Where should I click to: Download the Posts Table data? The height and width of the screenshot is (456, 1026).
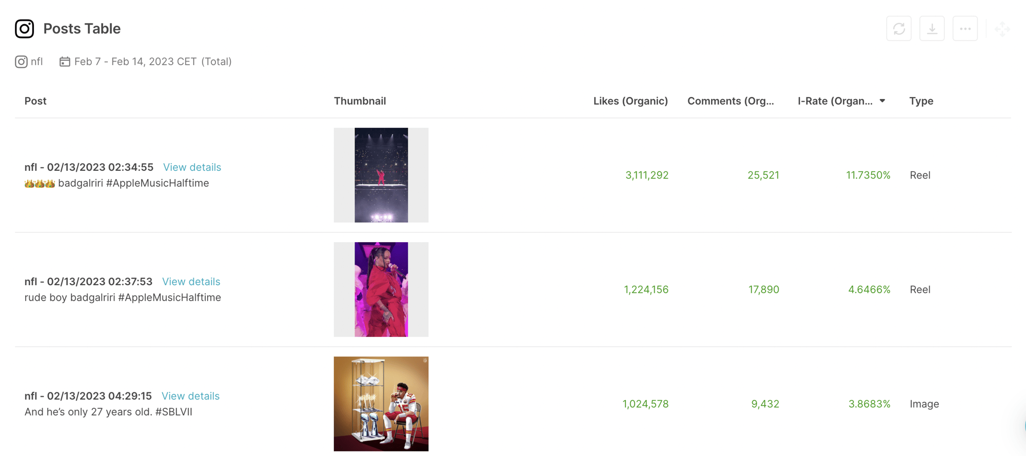(x=932, y=29)
